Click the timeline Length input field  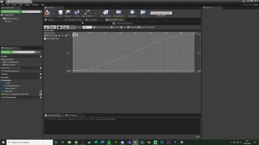87,27
